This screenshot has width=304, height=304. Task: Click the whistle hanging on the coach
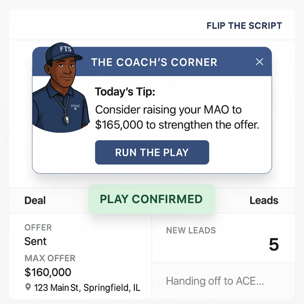click(x=66, y=119)
